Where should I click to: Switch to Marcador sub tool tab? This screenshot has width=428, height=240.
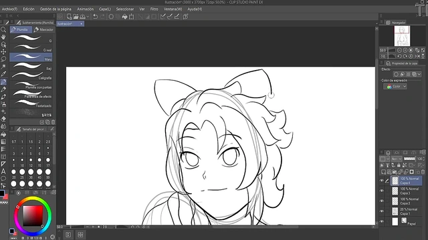(43, 29)
